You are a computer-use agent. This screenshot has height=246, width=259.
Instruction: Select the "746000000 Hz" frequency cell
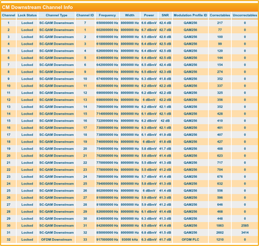107,142
